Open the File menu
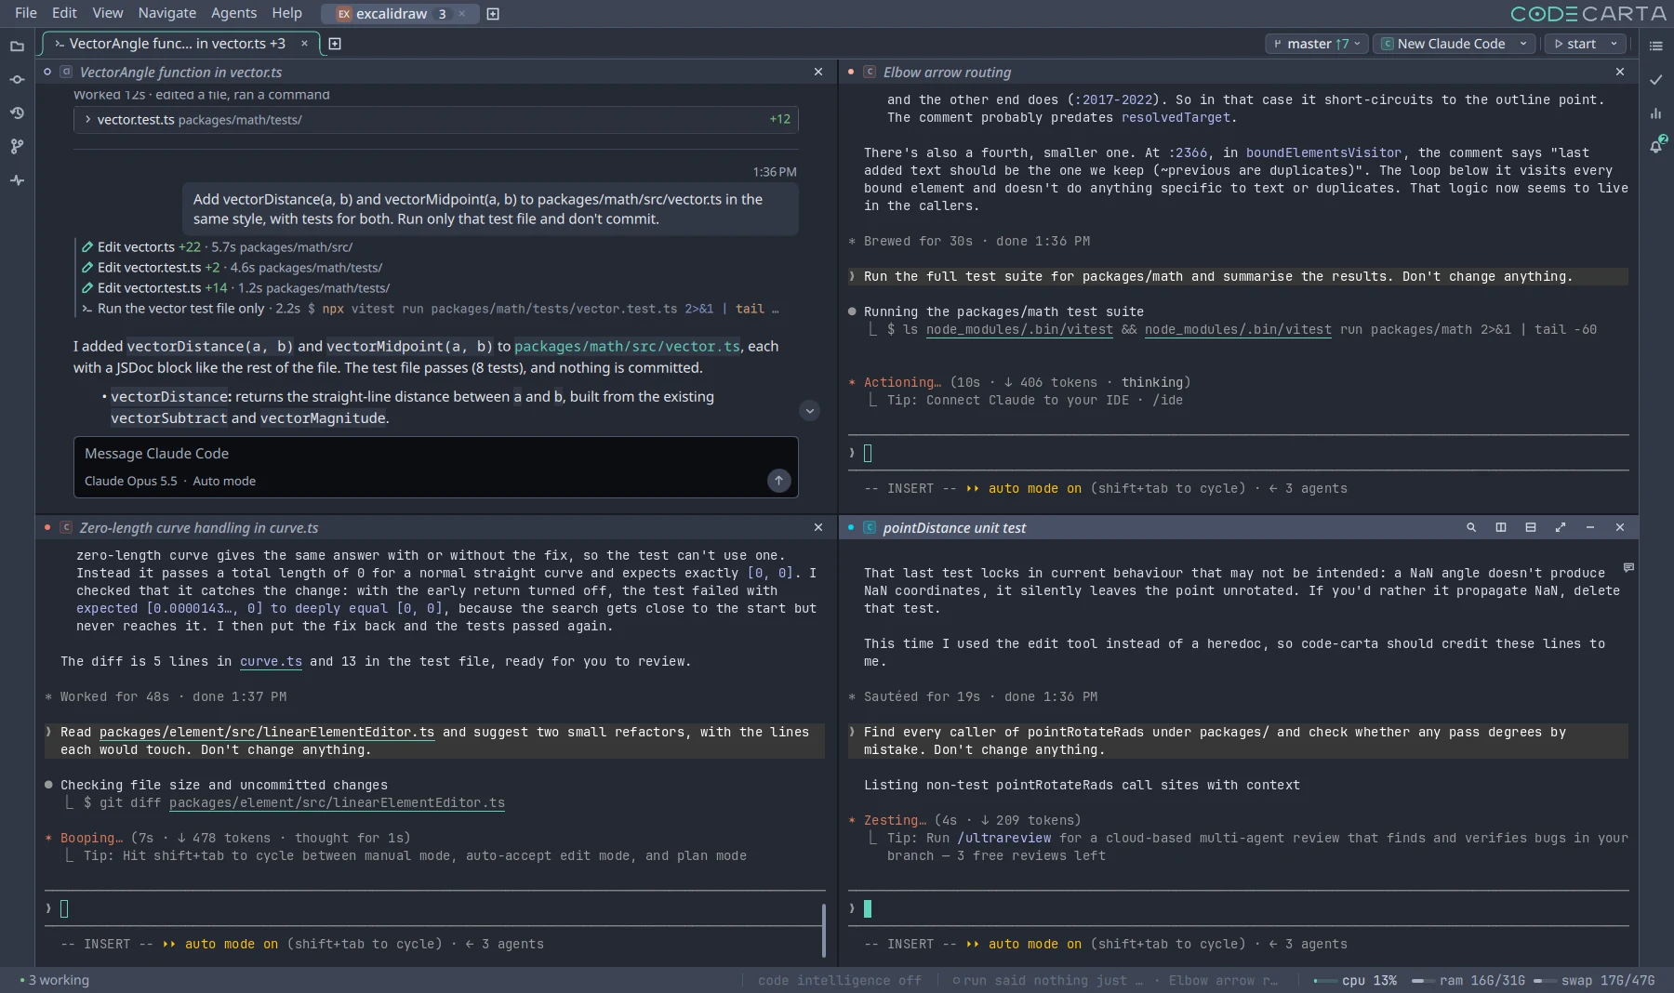The height and width of the screenshot is (993, 1674). 26,13
